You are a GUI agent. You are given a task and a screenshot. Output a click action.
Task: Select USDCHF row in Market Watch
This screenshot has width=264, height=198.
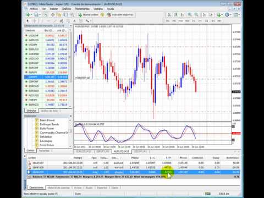click(46, 35)
